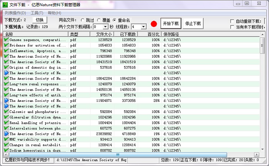
Task: Click the blue arrow icon of the 28% row
Action: point(7,101)
